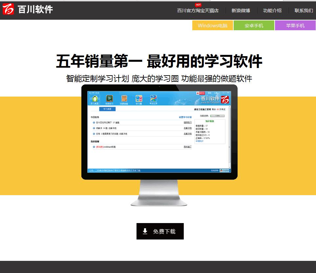316x273 pixels.
Task: Click the QQ交谈 button in monitor status bar
Action: coord(224,171)
